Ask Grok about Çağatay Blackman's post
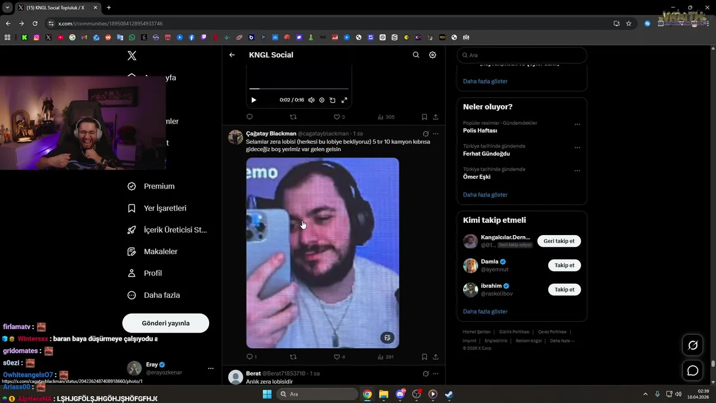Viewport: 716px width, 403px height. pos(426,134)
